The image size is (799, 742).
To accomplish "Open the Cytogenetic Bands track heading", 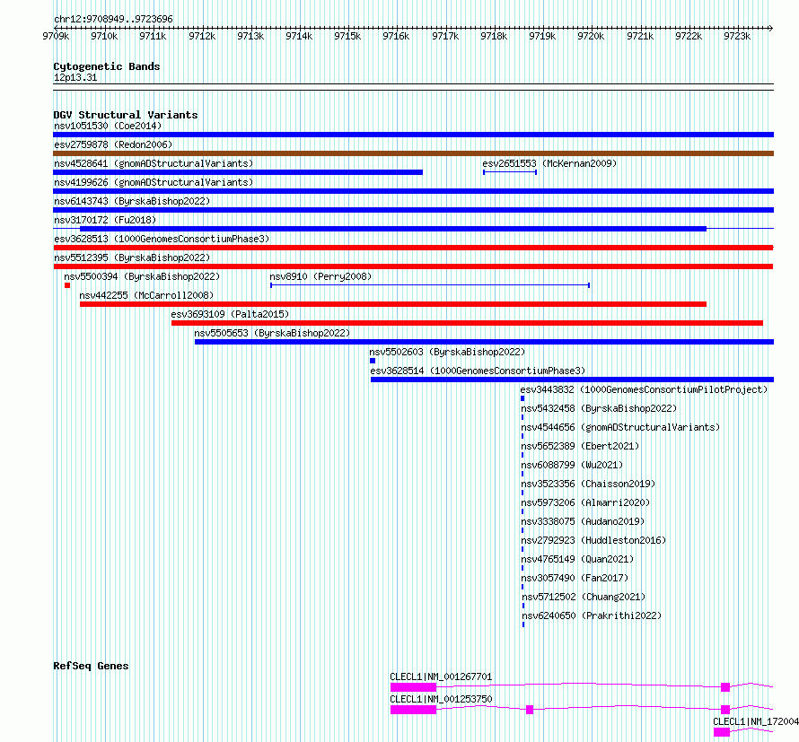I will (x=107, y=66).
